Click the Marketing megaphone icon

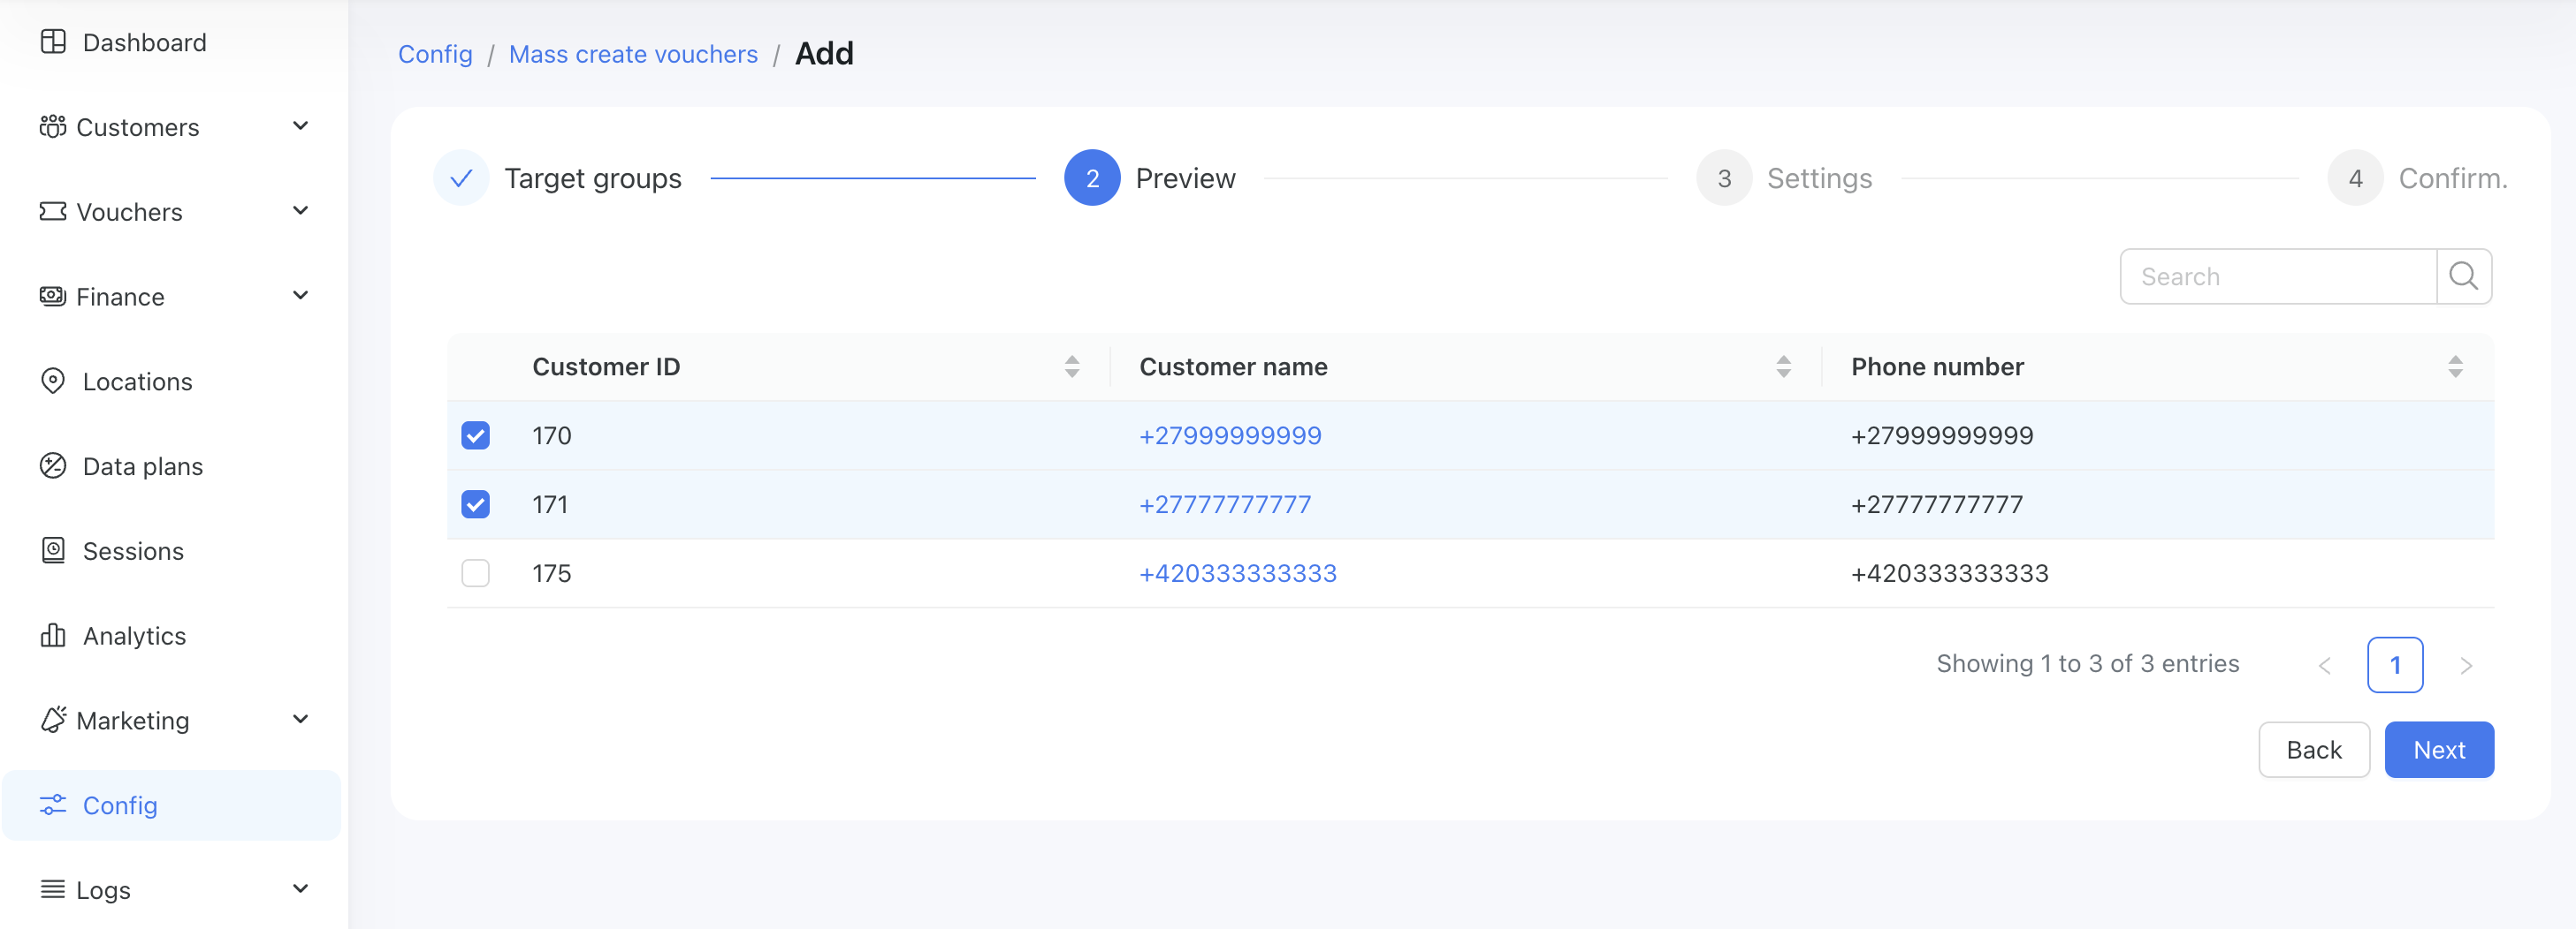(x=53, y=721)
